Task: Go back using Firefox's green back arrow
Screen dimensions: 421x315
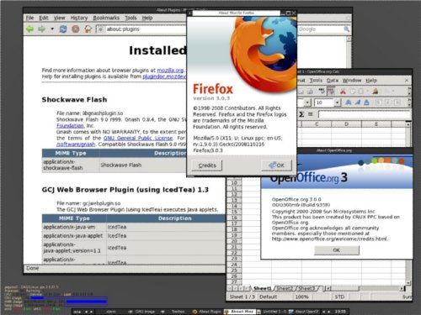Action: click(x=29, y=29)
